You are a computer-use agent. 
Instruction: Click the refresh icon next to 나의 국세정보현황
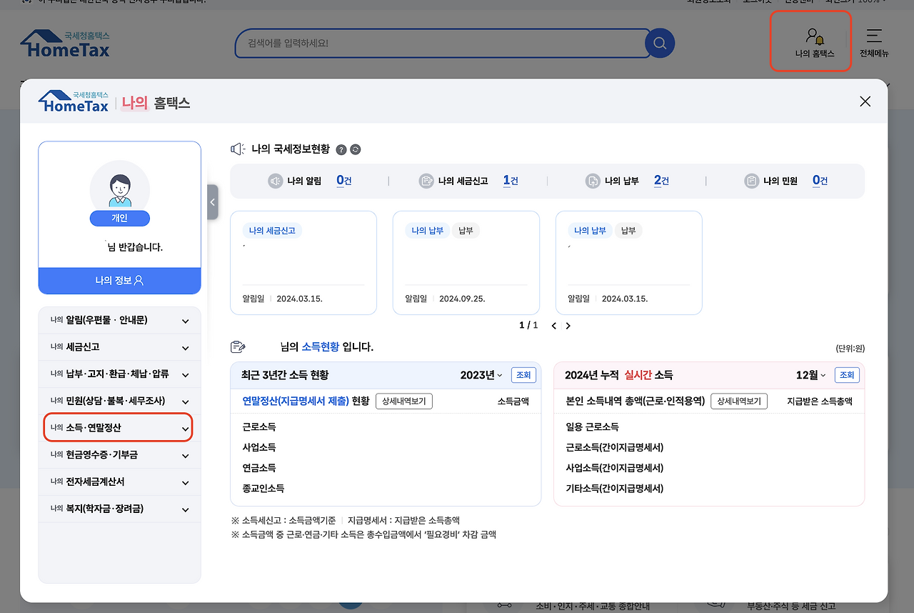tap(356, 149)
